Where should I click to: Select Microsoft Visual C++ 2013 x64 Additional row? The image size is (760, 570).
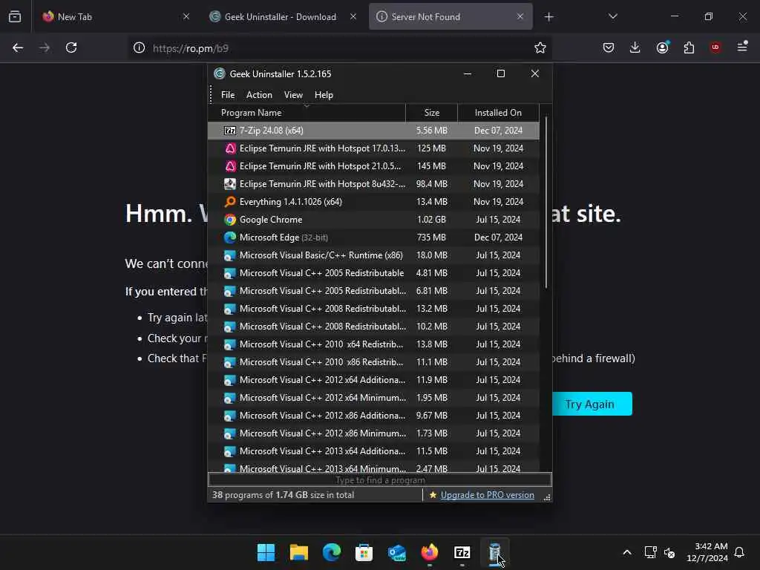click(x=374, y=451)
